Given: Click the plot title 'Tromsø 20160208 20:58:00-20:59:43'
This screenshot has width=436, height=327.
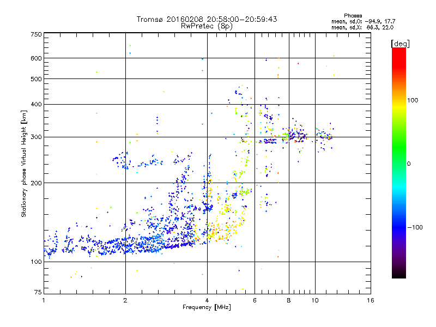Looking at the screenshot, I should click(x=207, y=19).
